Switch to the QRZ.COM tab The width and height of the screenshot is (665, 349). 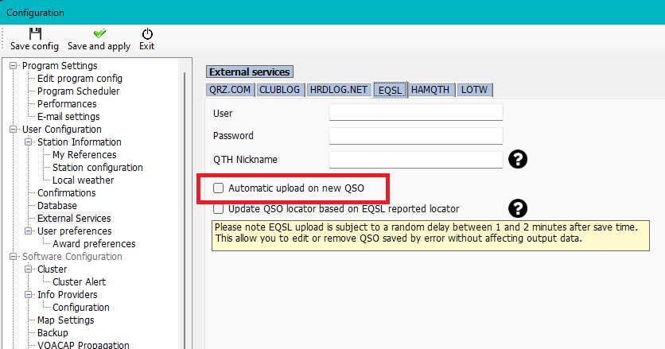coord(230,90)
